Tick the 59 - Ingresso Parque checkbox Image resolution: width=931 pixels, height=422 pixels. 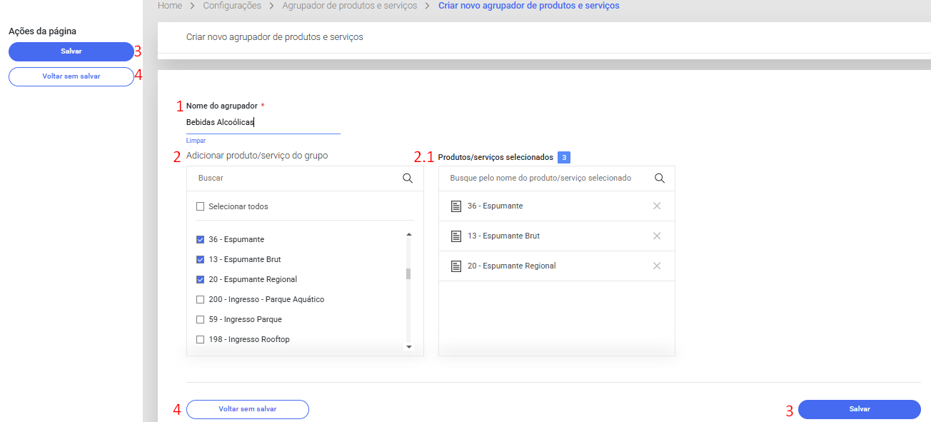[201, 319]
